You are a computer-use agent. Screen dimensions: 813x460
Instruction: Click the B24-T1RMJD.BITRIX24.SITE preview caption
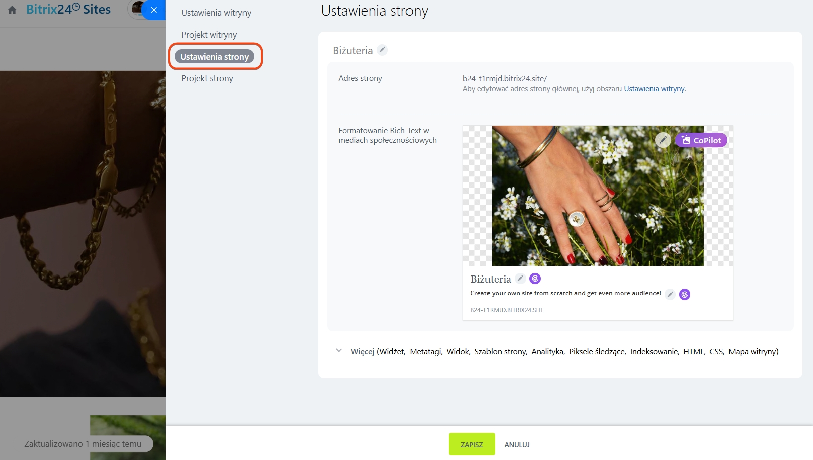507,310
